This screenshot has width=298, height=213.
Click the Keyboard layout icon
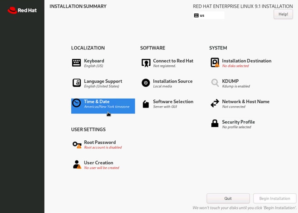click(x=76, y=63)
